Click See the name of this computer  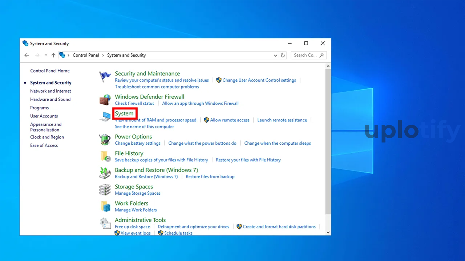point(144,127)
